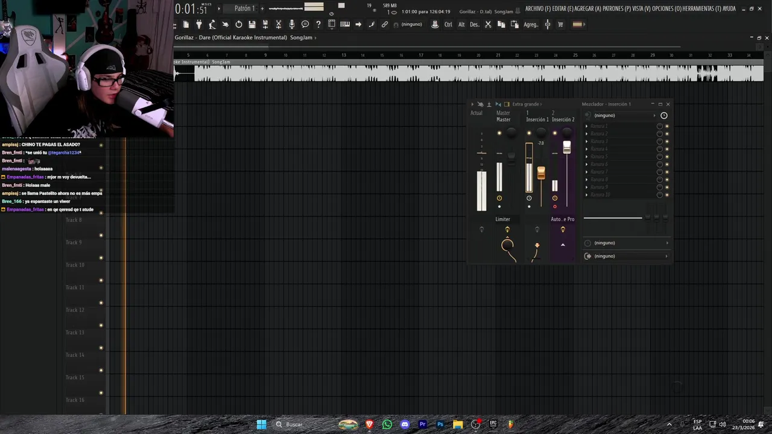This screenshot has height=434, width=772.
Task: Toggle mute LED on Inserción 2 channel
Action: tap(555, 133)
